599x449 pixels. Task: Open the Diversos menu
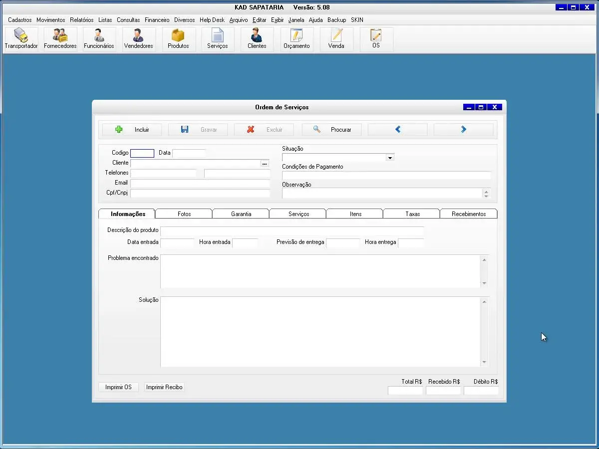(185, 20)
